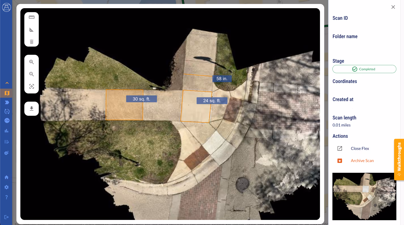Open the list-edit sidebar icon
404x225 pixels.
7,142
